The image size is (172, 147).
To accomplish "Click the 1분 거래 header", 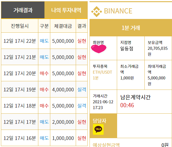I will coord(131,28).
